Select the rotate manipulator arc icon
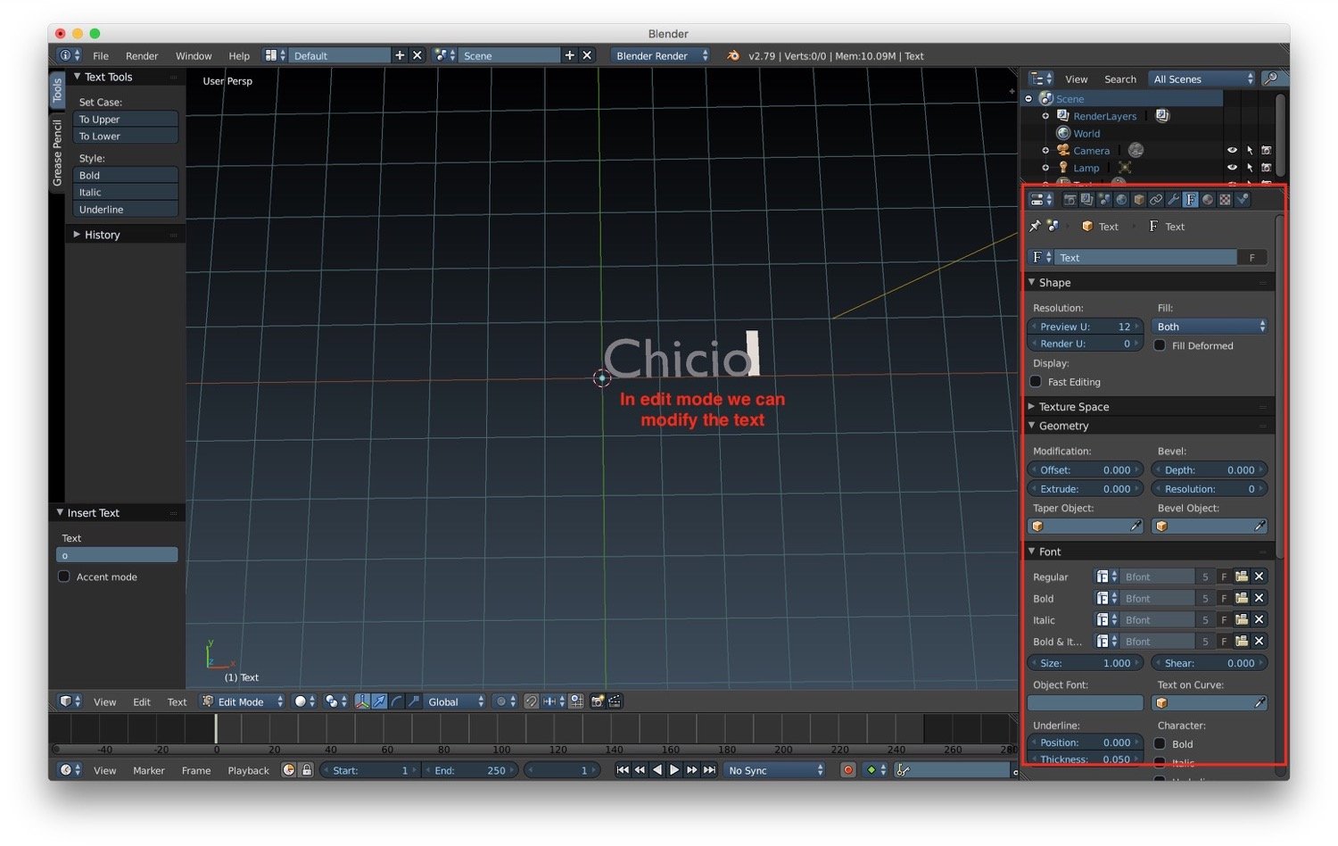The width and height of the screenshot is (1338, 846). click(397, 701)
